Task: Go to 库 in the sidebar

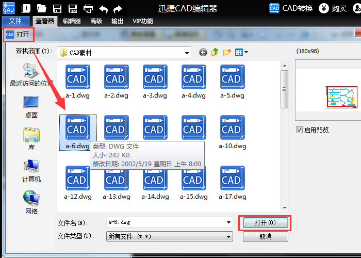Action: click(31, 139)
